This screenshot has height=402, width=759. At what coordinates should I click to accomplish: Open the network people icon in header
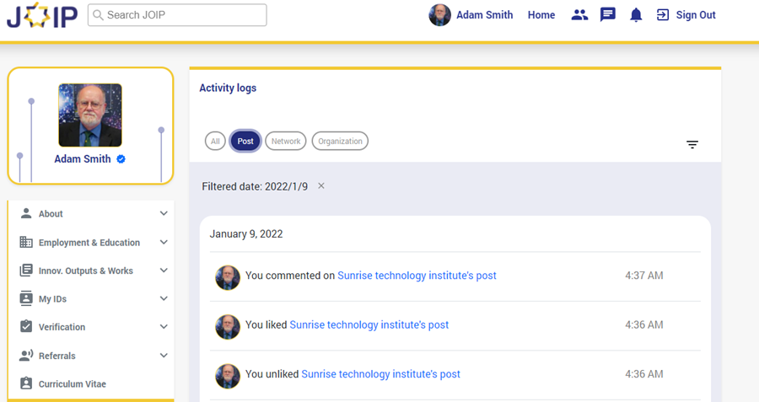click(x=579, y=15)
